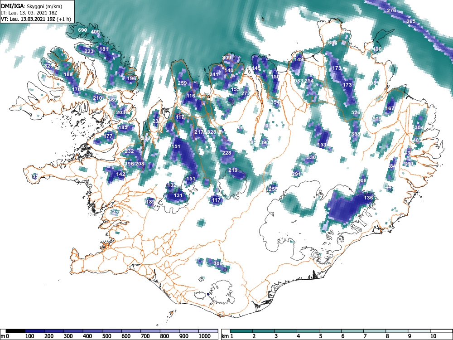
Task: Click visibility value 328 on the map
Action: click(x=212, y=132)
